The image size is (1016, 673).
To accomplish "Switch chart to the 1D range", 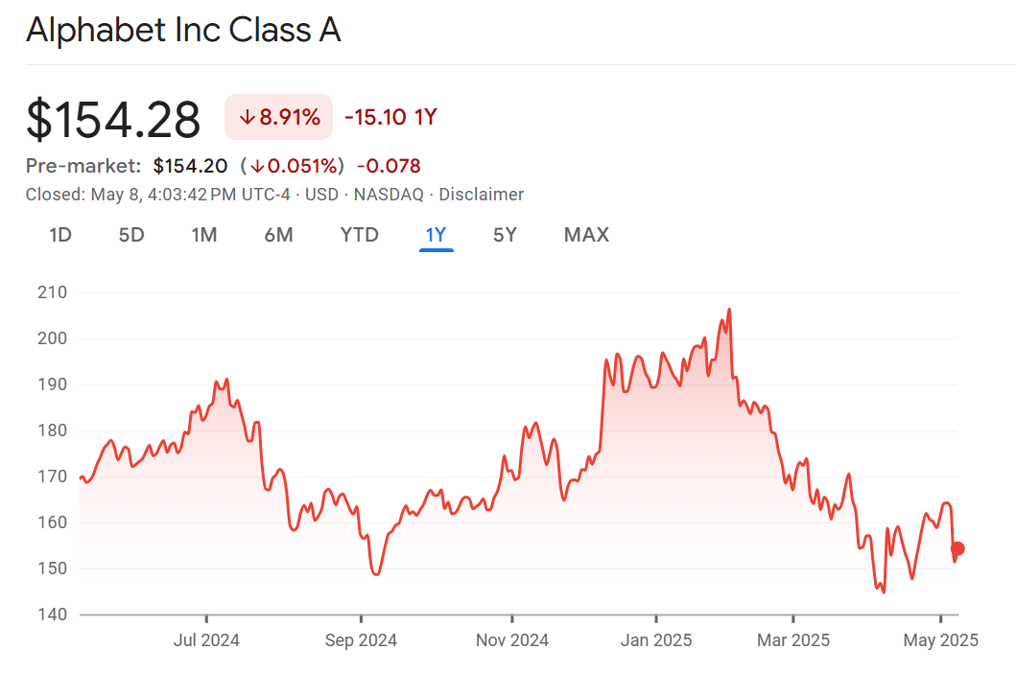I will (x=60, y=235).
